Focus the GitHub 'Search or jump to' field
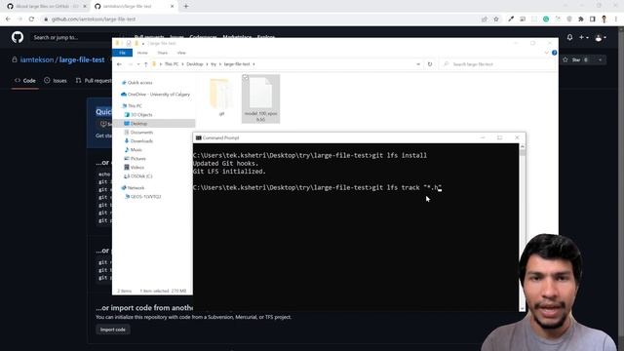 71,37
